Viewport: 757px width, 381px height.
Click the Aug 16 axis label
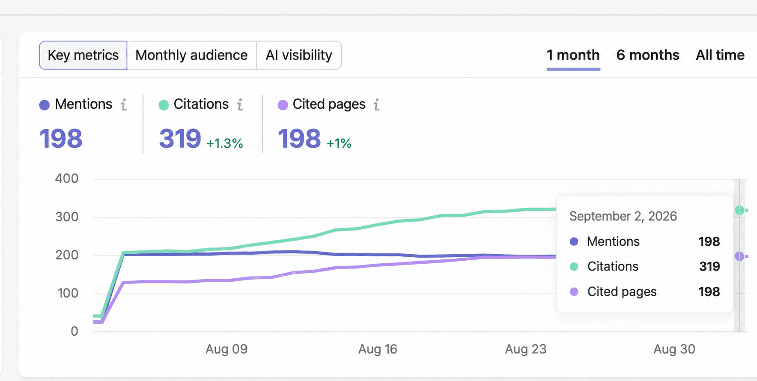pos(378,349)
